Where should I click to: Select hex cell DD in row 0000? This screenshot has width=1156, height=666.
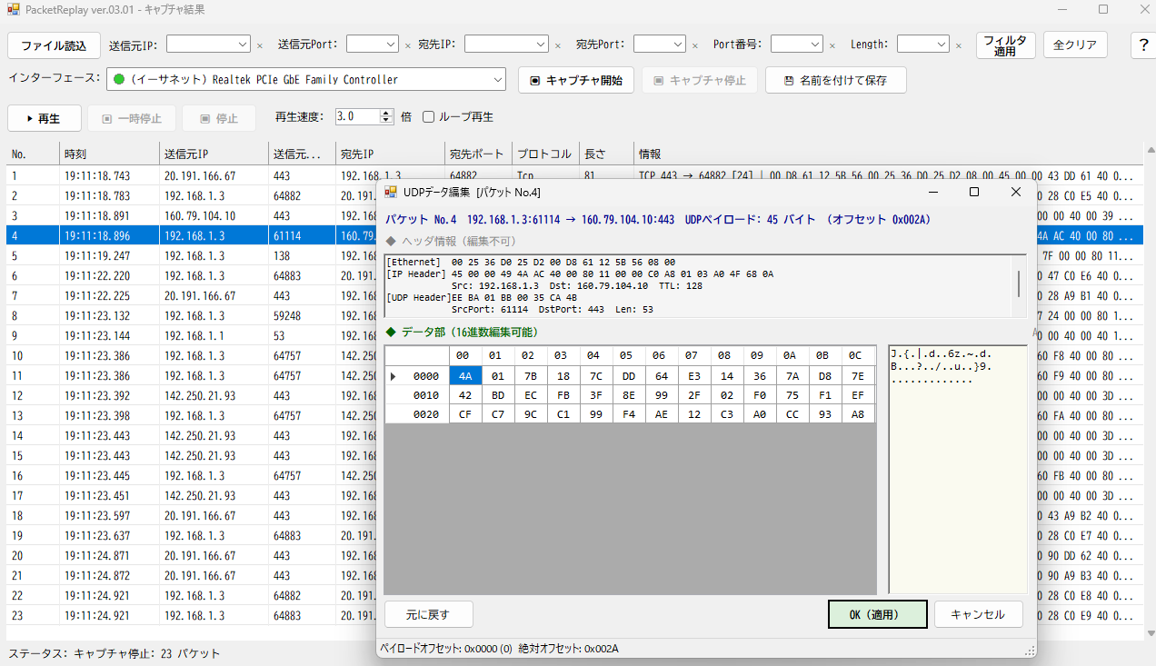[628, 376]
